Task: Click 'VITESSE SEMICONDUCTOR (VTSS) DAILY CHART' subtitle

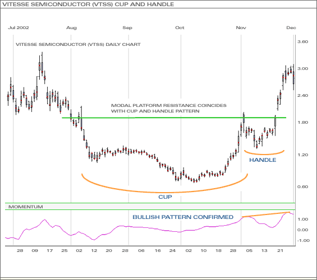Action: tap(78, 44)
